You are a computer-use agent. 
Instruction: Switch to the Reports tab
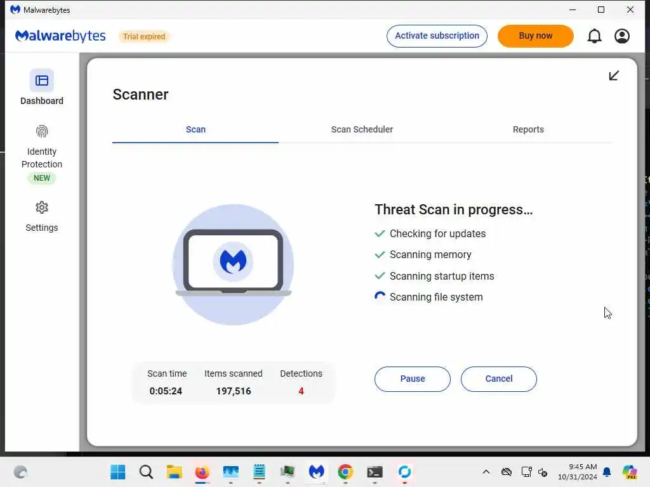(528, 129)
